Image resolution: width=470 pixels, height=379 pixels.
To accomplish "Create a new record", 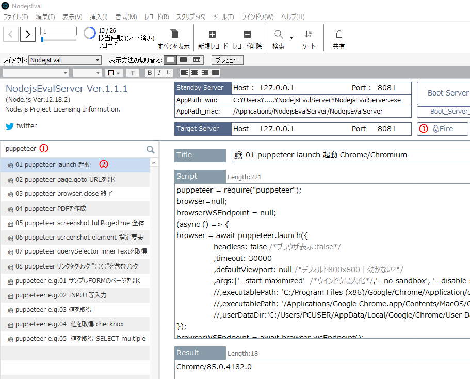I will point(212,34).
